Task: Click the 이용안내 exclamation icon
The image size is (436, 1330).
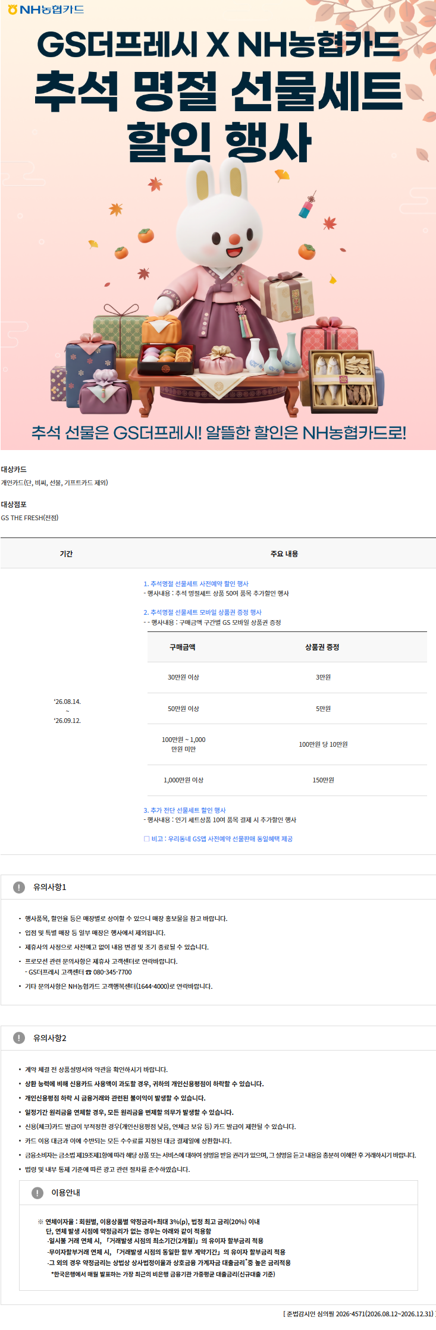Action: pyautogui.click(x=37, y=1193)
